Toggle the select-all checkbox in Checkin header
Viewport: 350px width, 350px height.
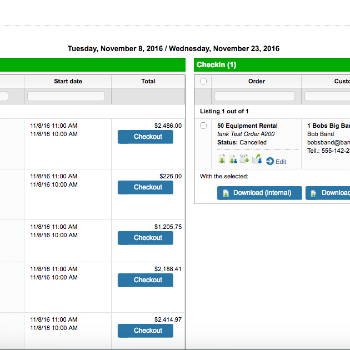(x=203, y=81)
